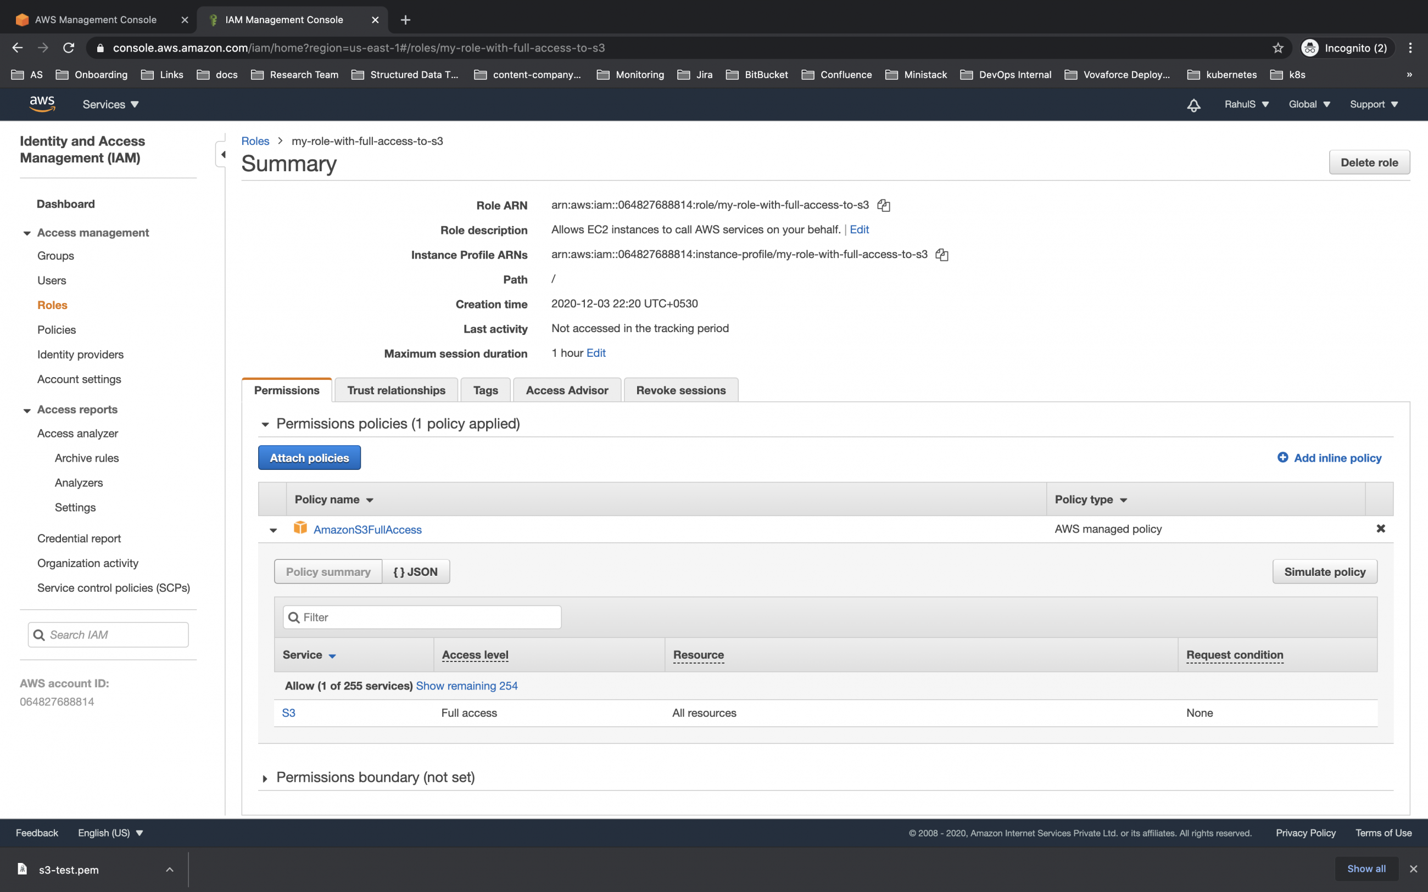The image size is (1428, 892).
Task: Show more bookmarks via the double chevron
Action: click(x=1409, y=75)
